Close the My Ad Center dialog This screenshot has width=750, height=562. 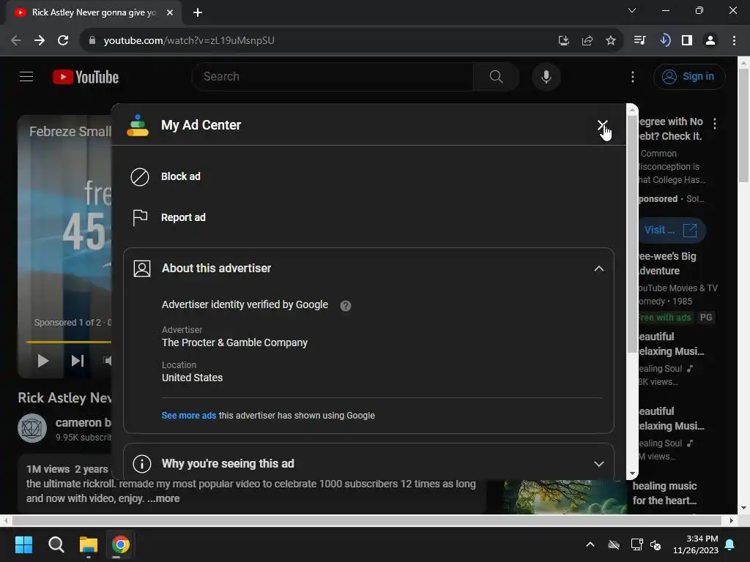[602, 125]
